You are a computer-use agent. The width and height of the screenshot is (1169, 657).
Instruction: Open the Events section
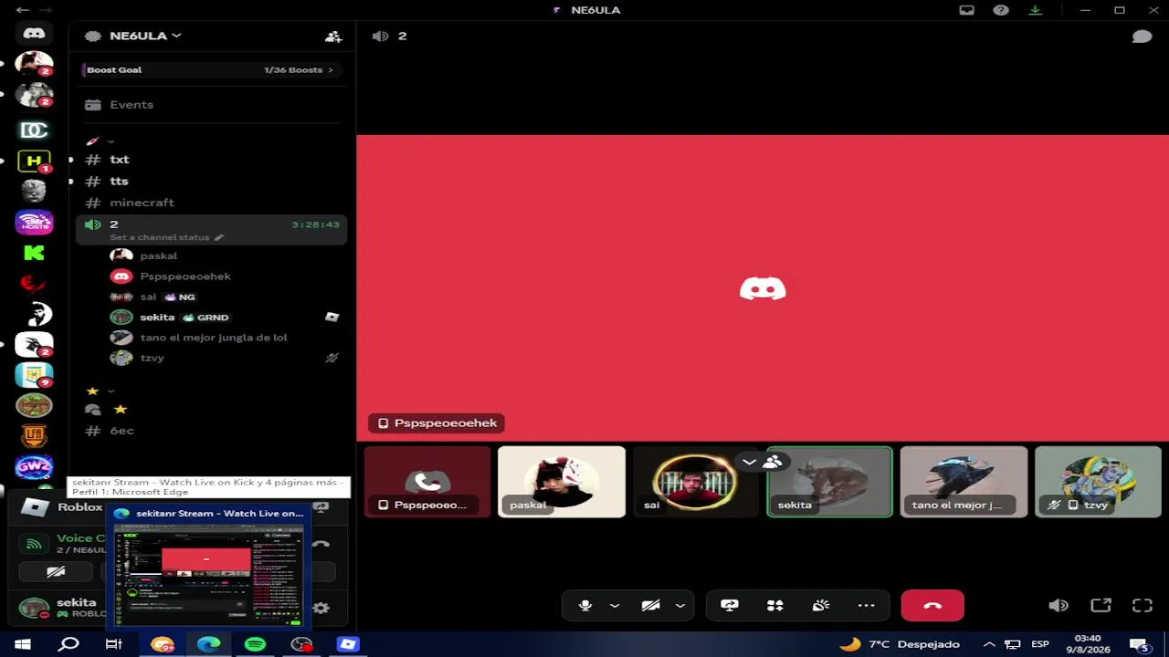[212, 105]
